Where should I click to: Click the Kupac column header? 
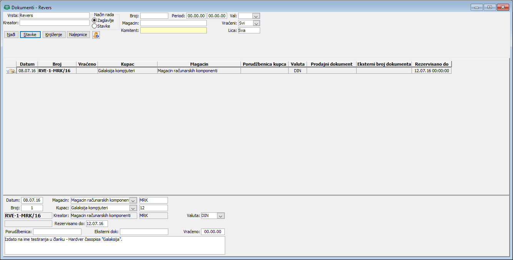tap(127, 64)
